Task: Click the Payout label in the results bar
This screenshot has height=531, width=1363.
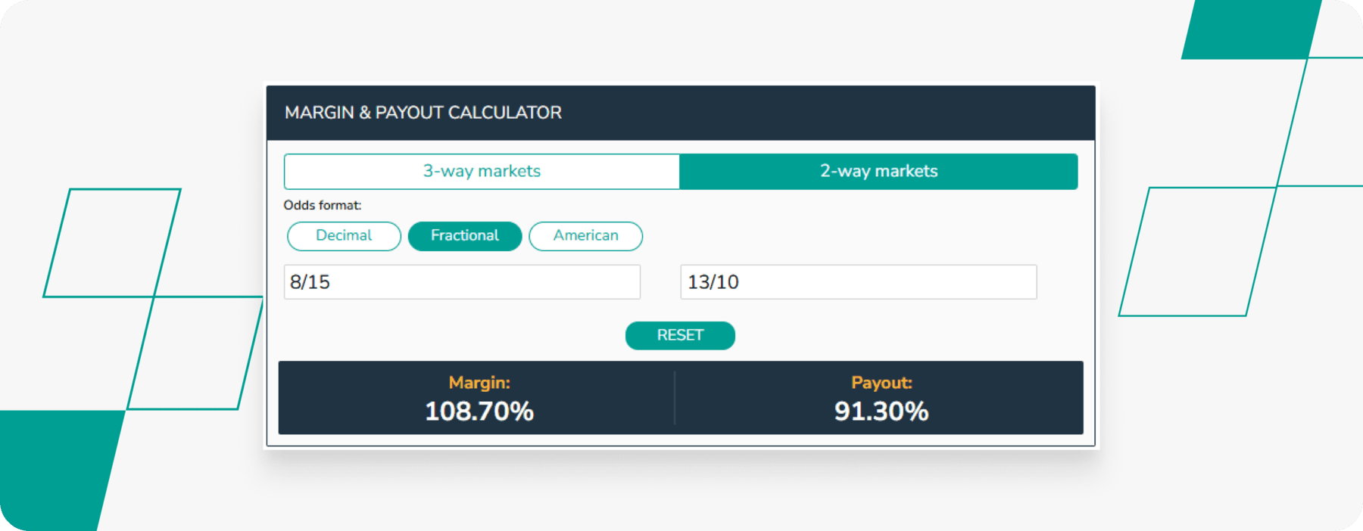Action: [881, 383]
